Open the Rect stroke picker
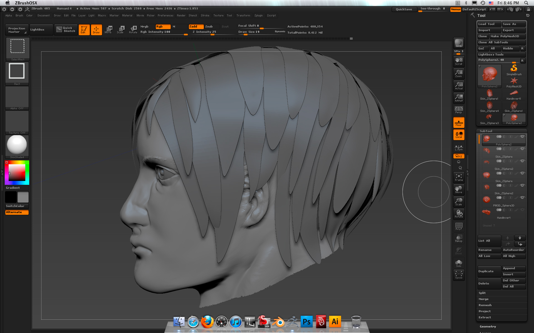The image size is (534, 333). coord(17,73)
